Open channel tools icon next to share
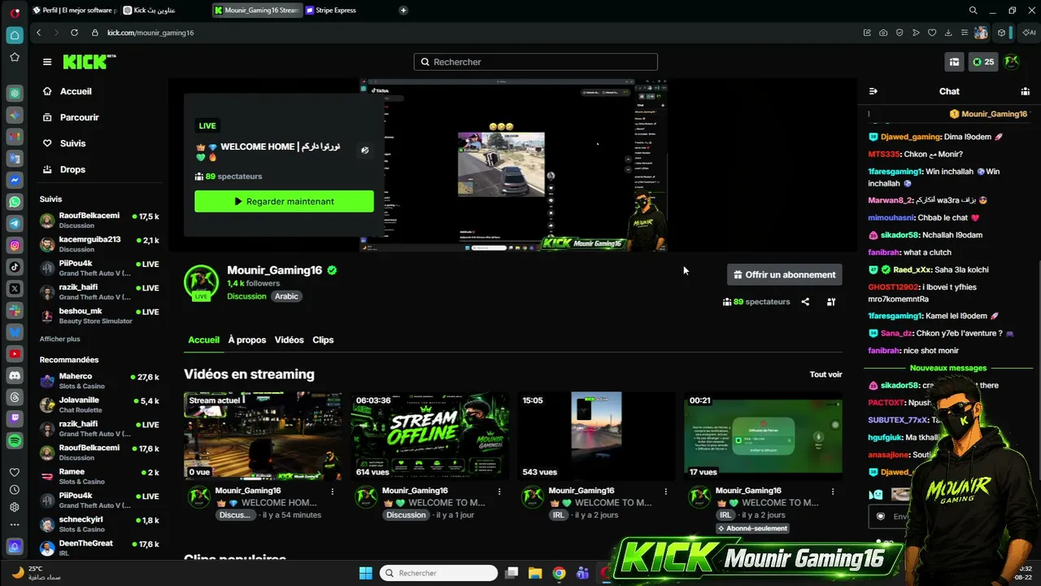The width and height of the screenshot is (1041, 586). [831, 302]
